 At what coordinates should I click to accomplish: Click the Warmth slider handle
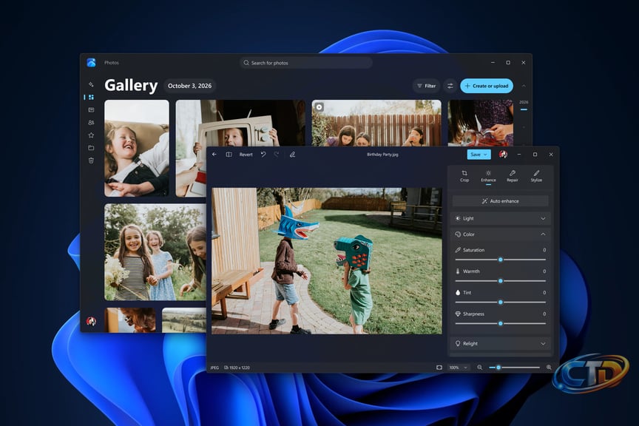(501, 281)
